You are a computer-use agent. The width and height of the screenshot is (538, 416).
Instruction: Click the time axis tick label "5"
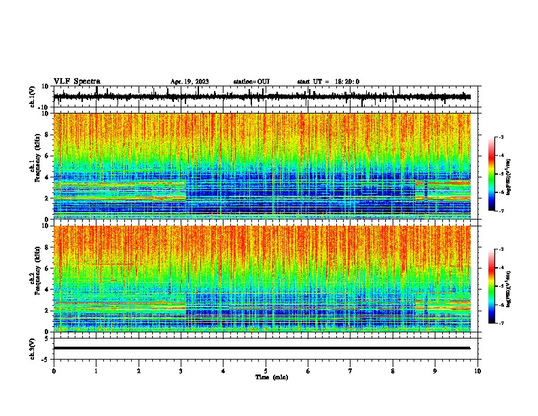click(266, 371)
